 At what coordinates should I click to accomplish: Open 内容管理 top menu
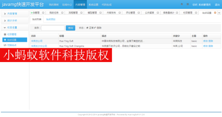pyautogui.click(x=80, y=5)
